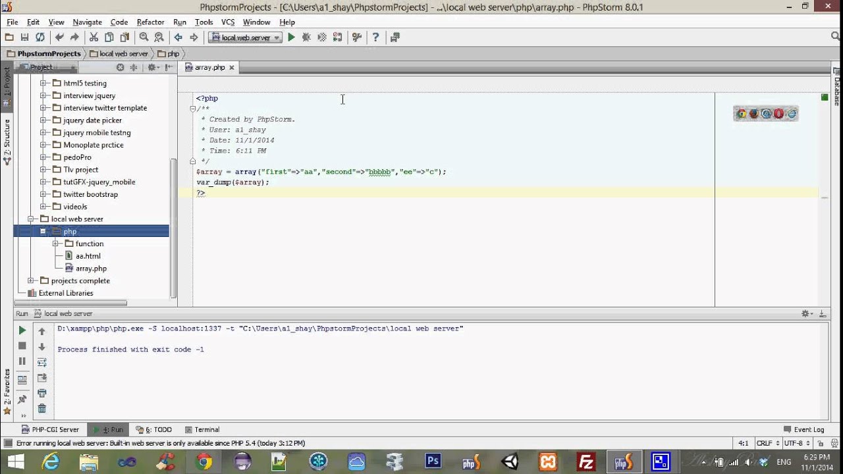Close the array.php editor tab
Viewport: 843px width, 474px height.
[232, 67]
